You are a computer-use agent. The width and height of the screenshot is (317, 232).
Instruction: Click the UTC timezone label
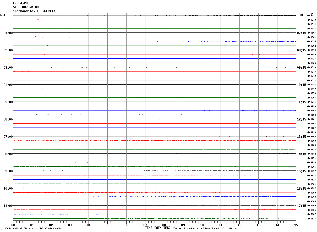click(x=303, y=15)
